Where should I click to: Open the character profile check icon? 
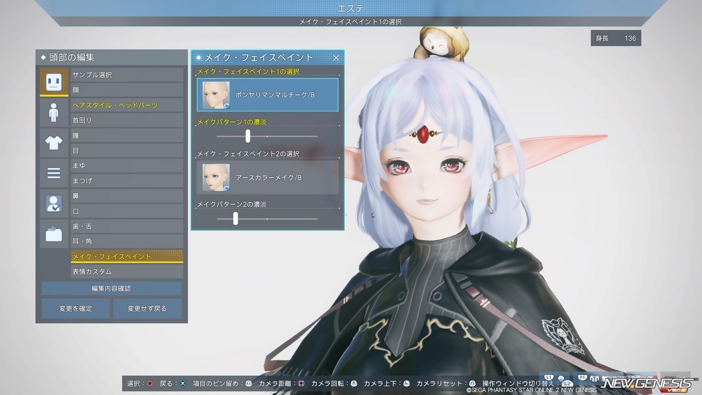tap(54, 203)
